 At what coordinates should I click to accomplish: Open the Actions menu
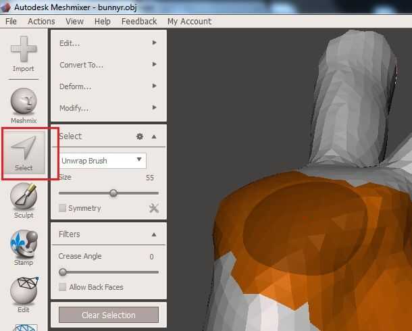[41, 22]
